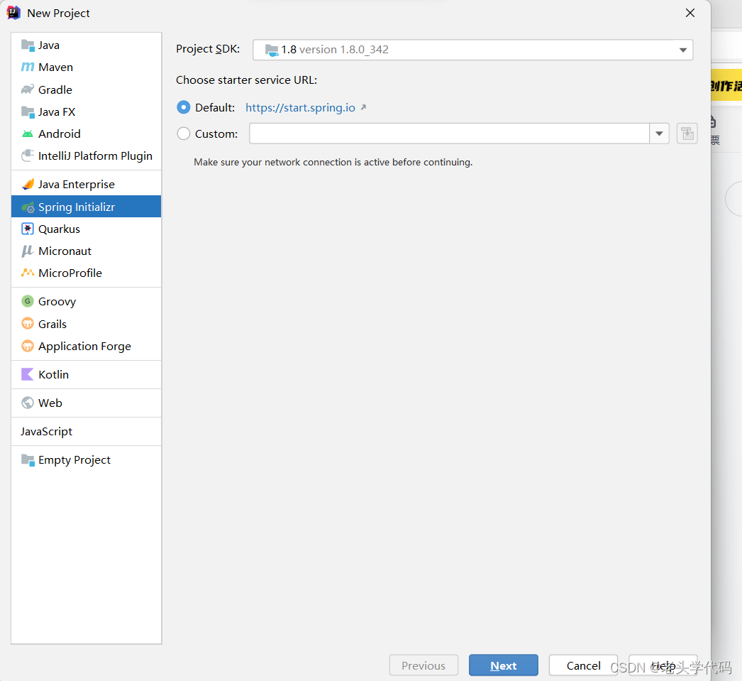
Task: Click the MicroProfile label
Action: point(70,273)
